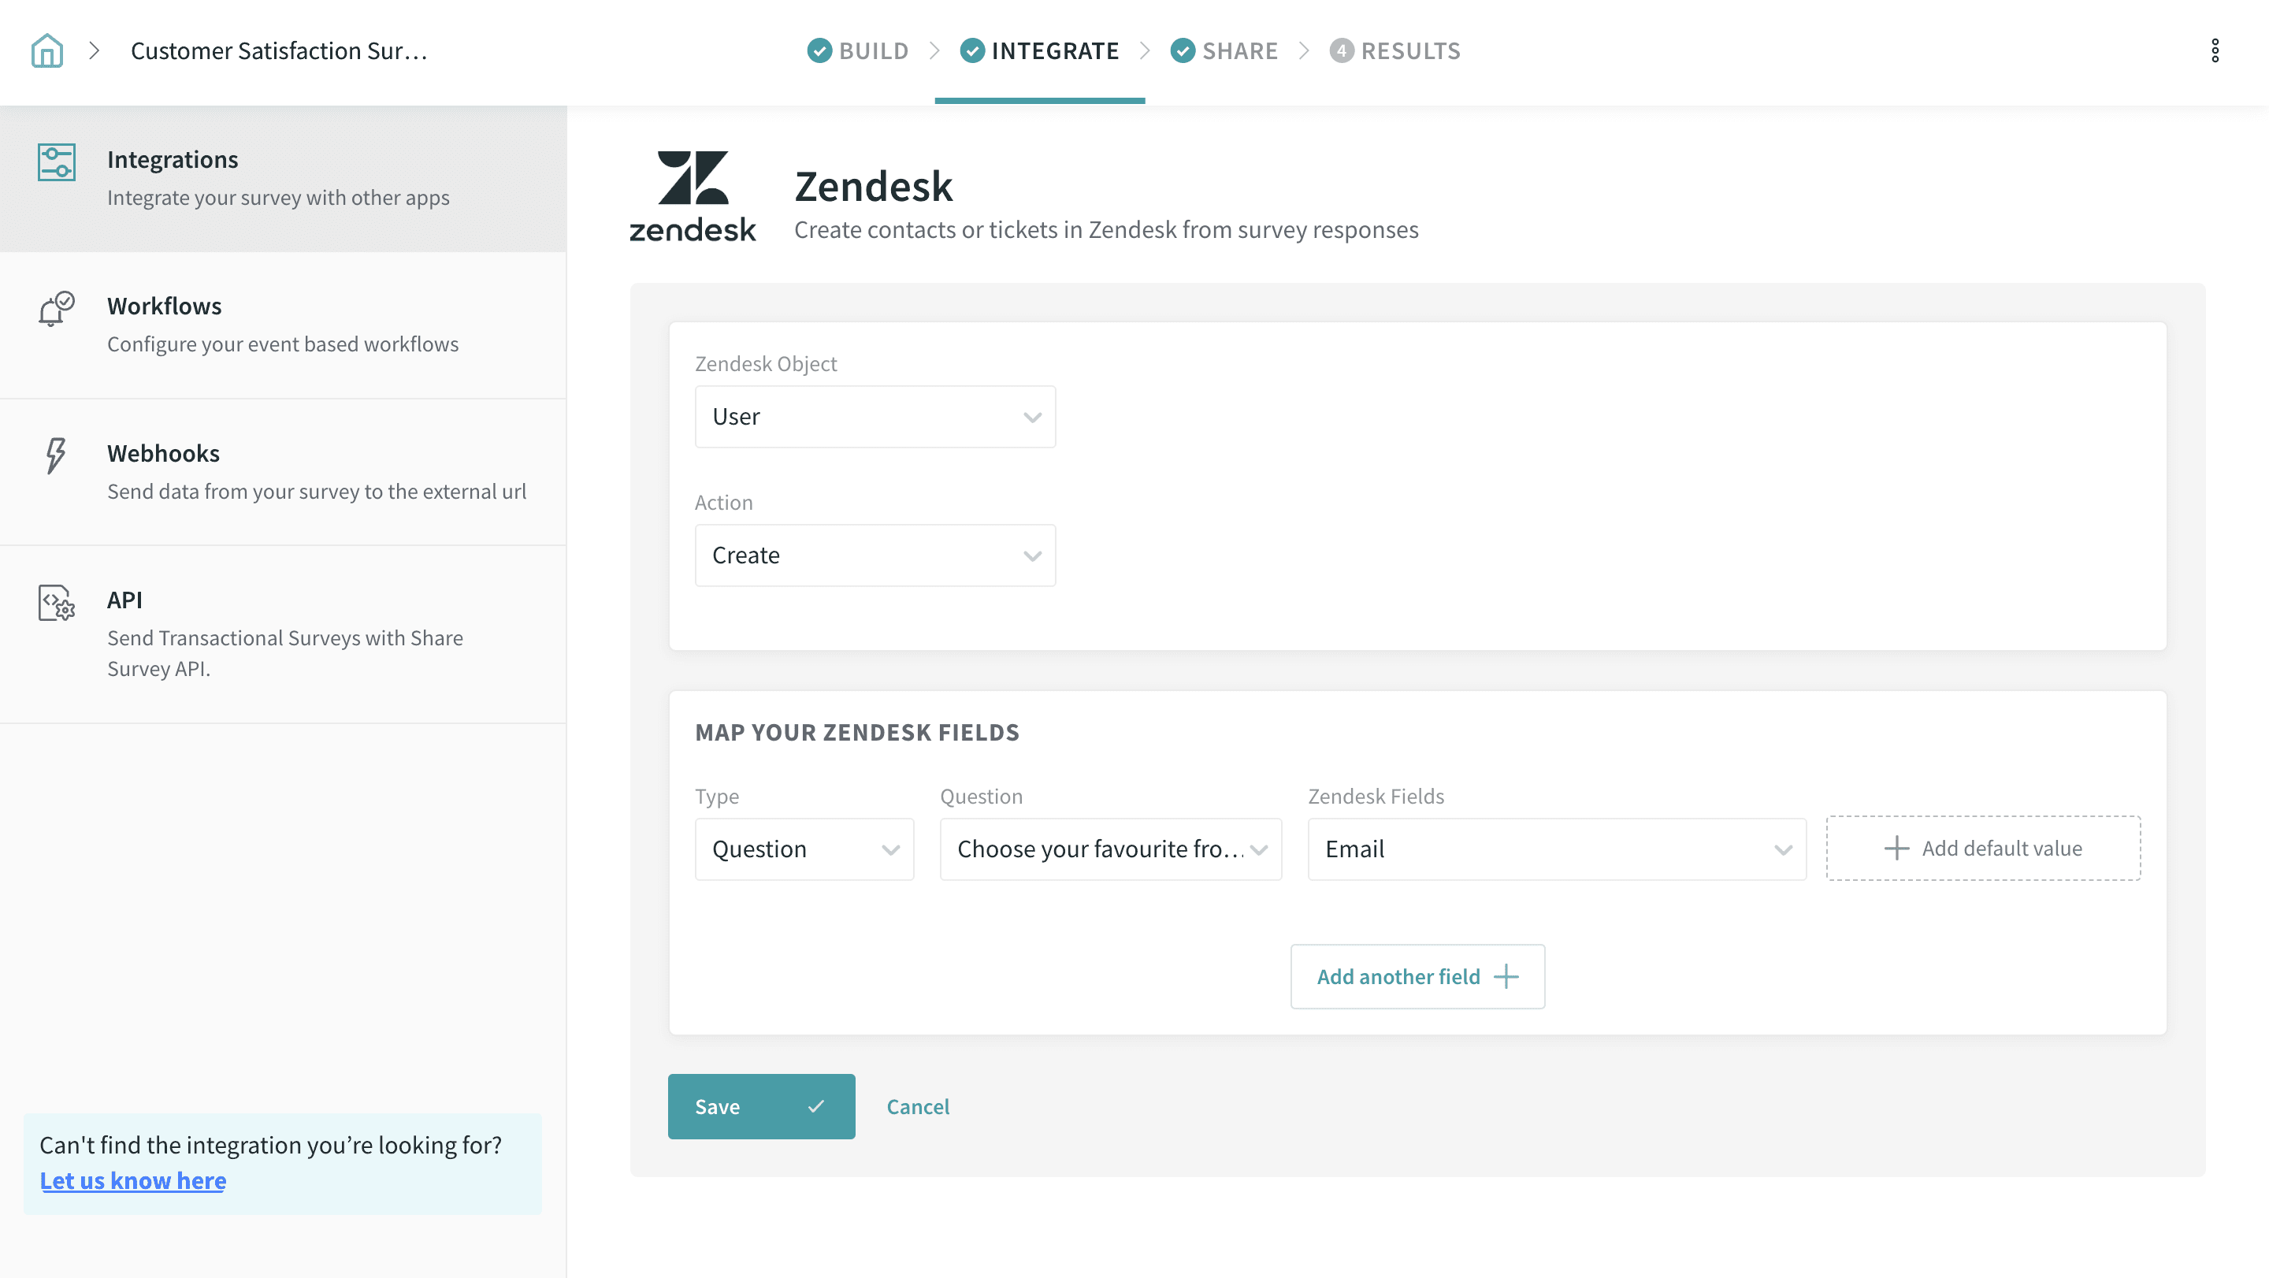Screen dimensions: 2269x1278
Task: Switch to the BUILD step tab
Action: 858,51
